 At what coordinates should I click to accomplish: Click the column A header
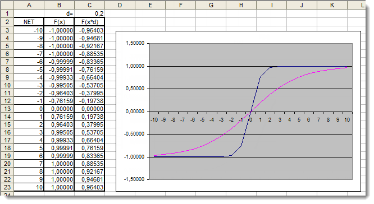click(x=29, y=5)
